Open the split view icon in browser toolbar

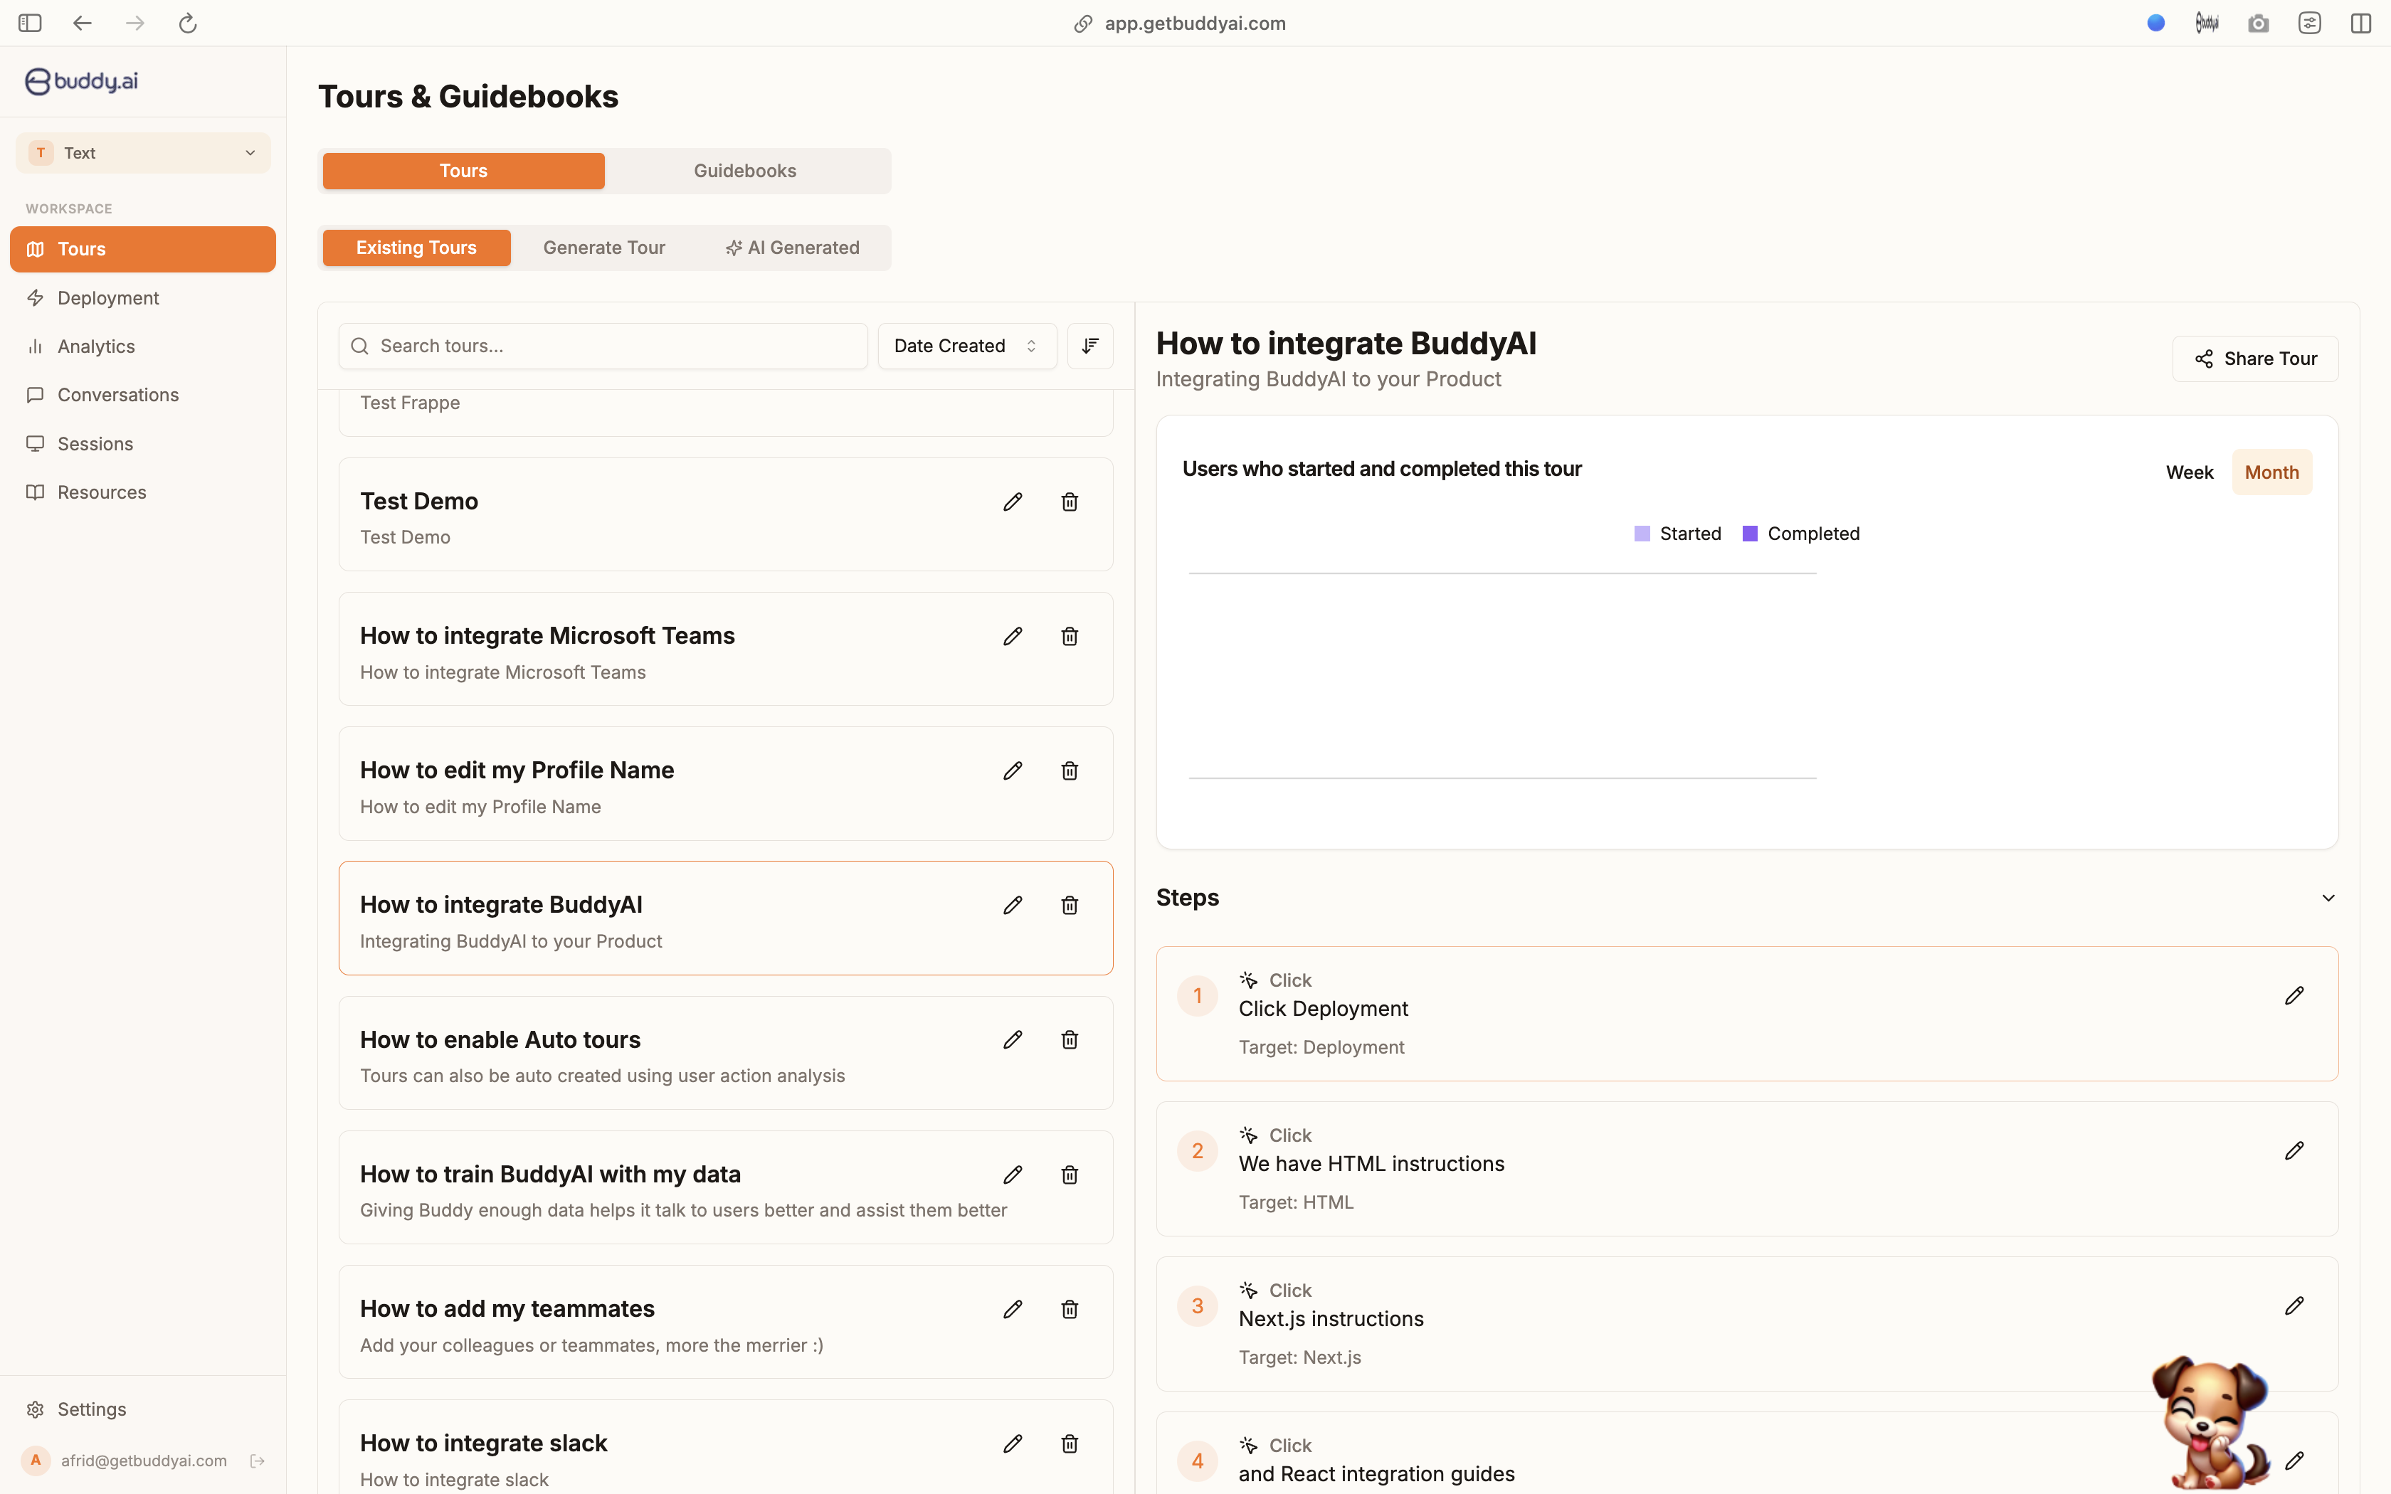pyautogui.click(x=2360, y=23)
